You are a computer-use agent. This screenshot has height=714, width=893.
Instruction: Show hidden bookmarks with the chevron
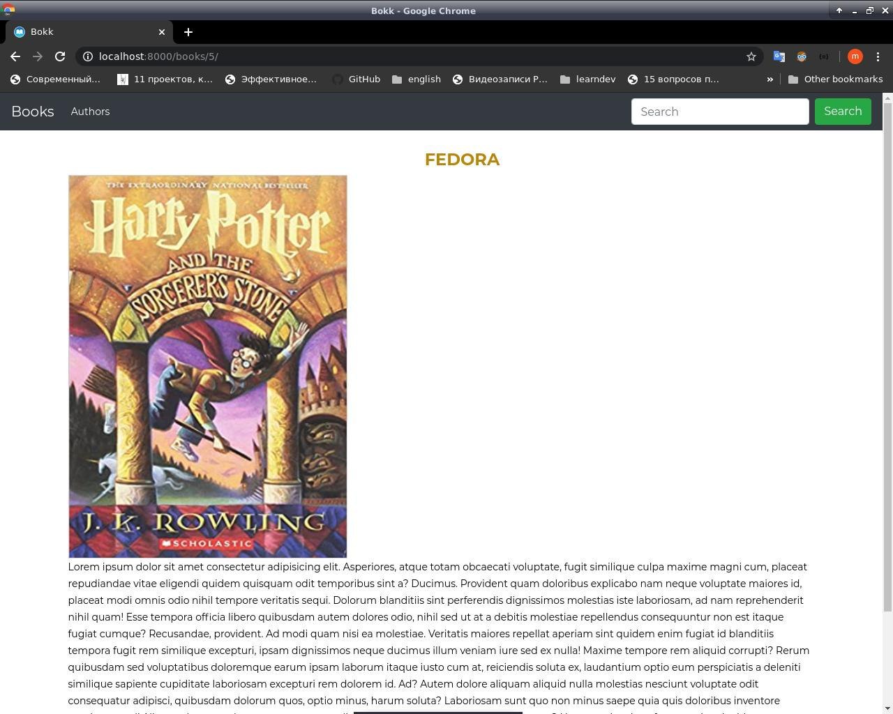click(x=770, y=79)
